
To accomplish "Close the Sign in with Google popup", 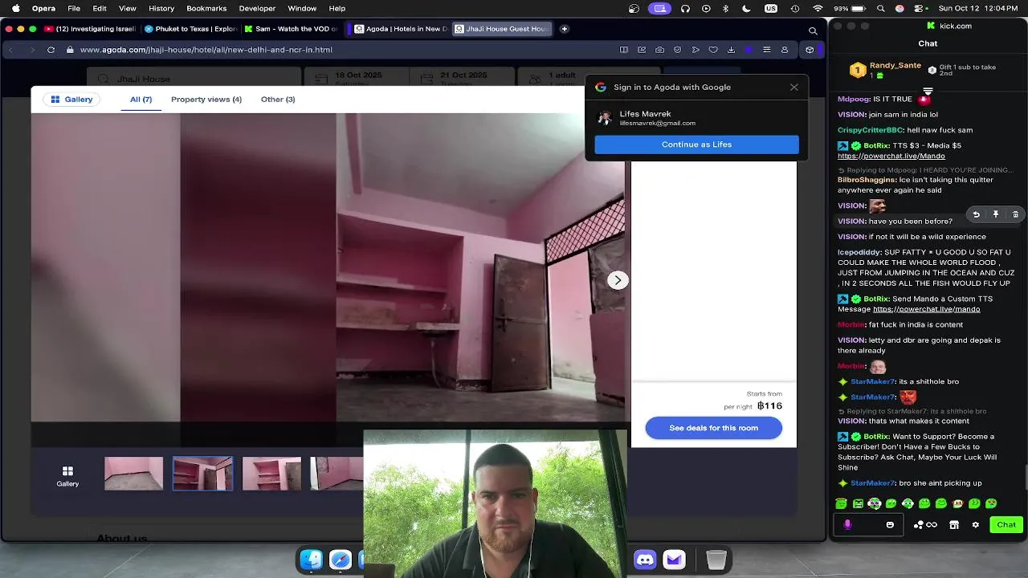I will [793, 87].
